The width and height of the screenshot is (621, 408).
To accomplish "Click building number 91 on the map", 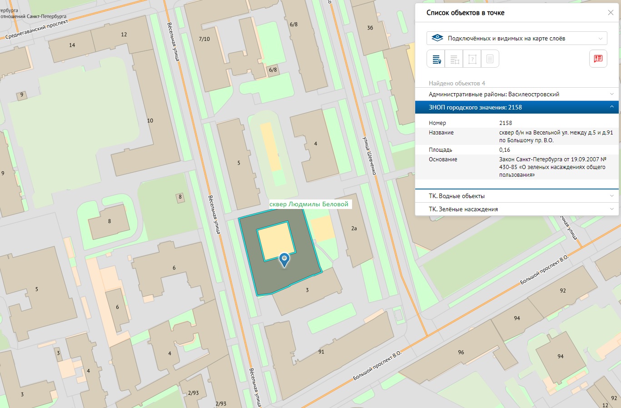I will click(321, 352).
